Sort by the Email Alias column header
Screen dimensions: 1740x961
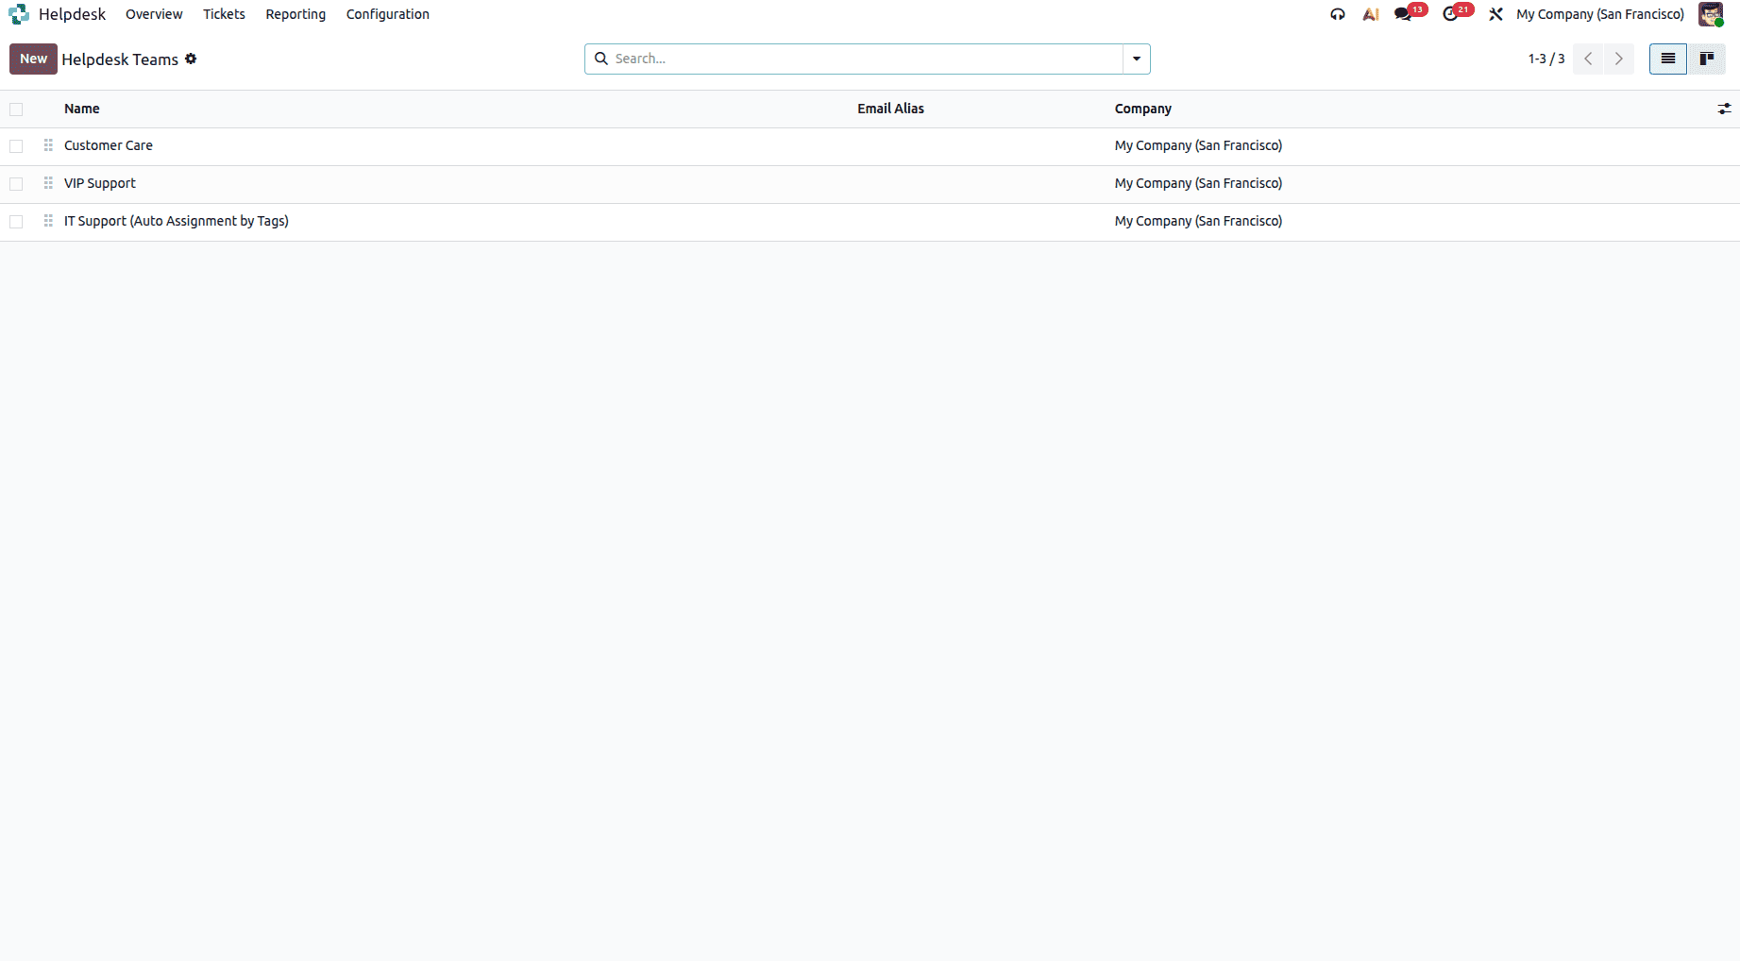tap(890, 109)
